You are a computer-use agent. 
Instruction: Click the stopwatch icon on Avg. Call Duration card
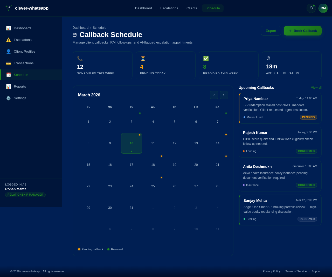click(268, 58)
